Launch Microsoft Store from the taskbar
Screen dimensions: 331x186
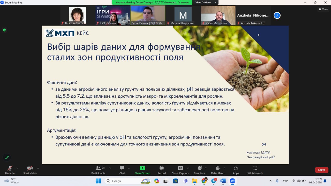coord(175,181)
